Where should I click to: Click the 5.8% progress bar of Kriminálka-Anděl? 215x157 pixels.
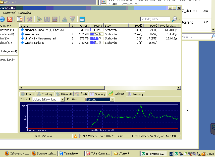(x=97, y=30)
